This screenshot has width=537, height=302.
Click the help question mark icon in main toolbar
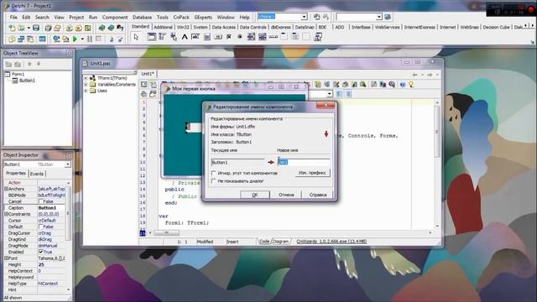[x=120, y=28]
